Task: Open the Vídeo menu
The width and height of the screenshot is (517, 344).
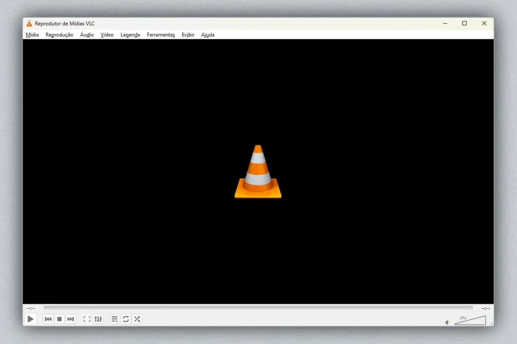Action: (x=107, y=35)
